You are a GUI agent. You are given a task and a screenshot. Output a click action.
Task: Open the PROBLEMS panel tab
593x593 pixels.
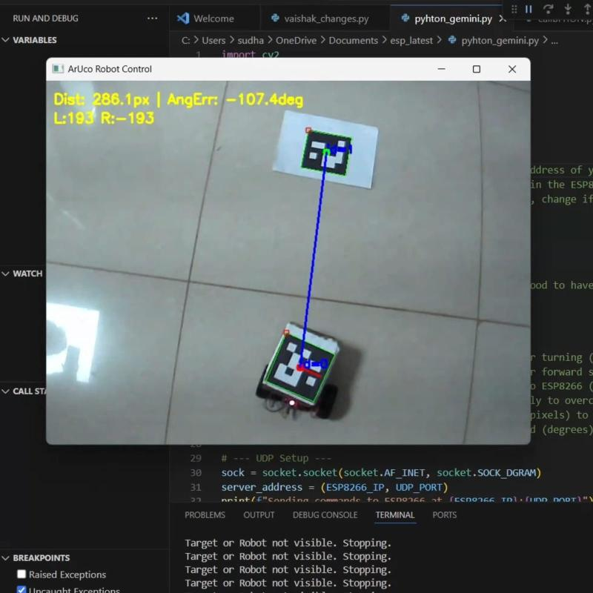[205, 514]
